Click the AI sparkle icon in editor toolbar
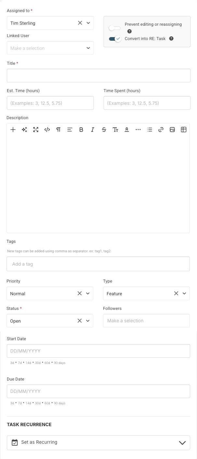The image size is (197, 459). pyautogui.click(x=24, y=130)
